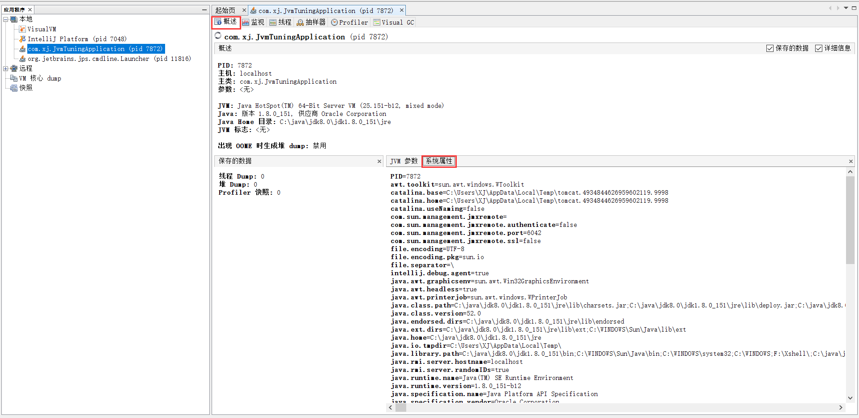Select com.xj.JvmTuningApplication (pid 7872) in tree
Image resolution: width=859 pixels, height=418 pixels.
point(96,49)
